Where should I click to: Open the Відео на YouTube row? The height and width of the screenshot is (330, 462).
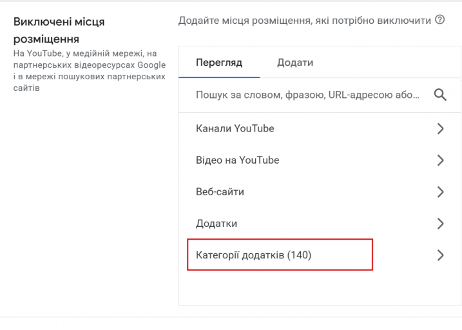pos(320,160)
